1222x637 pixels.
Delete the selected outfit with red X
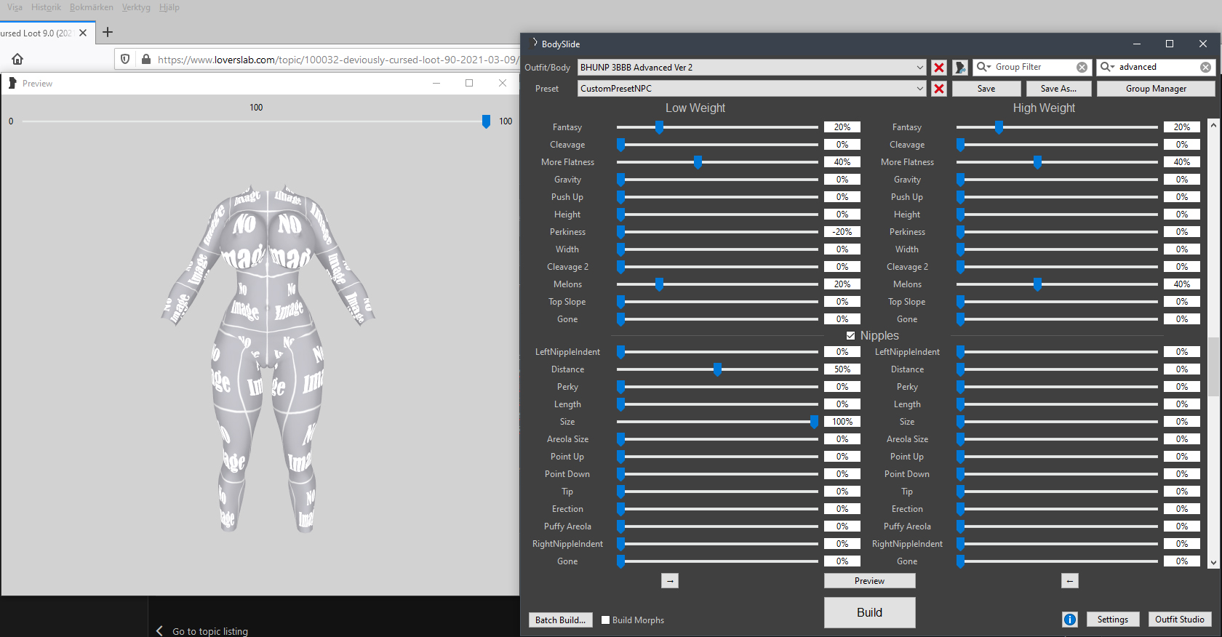[939, 68]
